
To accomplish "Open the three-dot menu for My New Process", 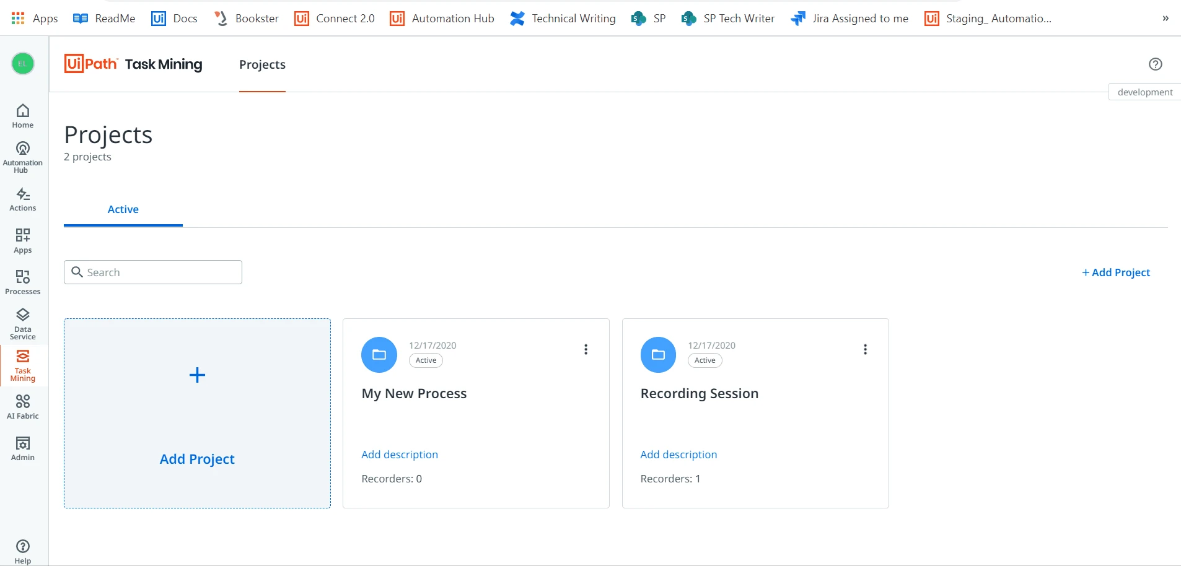I will [586, 349].
